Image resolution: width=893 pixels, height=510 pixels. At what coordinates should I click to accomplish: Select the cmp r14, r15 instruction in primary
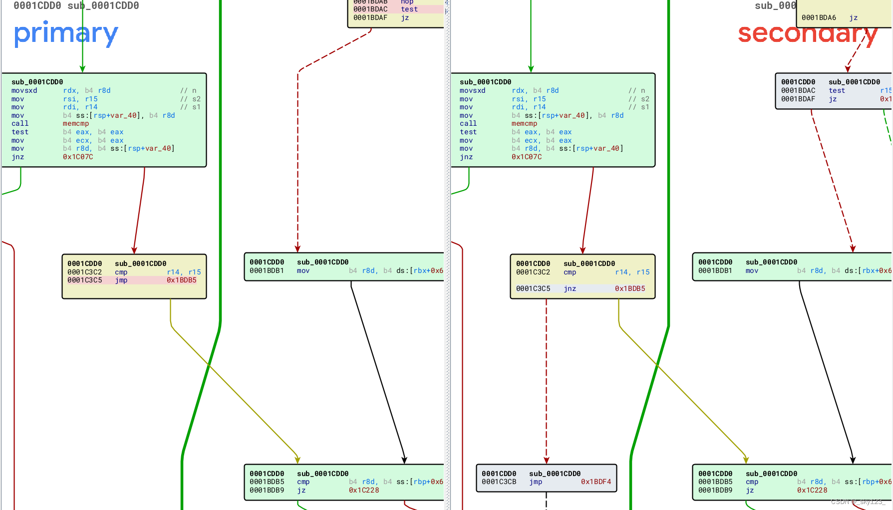(x=150, y=272)
